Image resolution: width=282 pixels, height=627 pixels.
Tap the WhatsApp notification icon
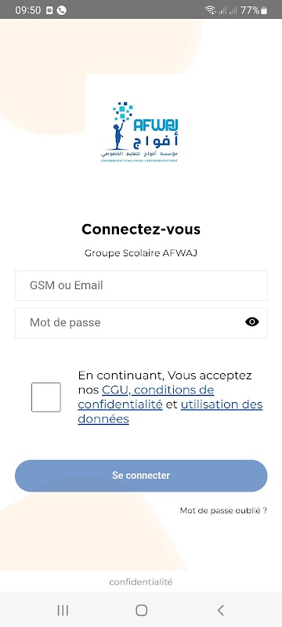62,10
